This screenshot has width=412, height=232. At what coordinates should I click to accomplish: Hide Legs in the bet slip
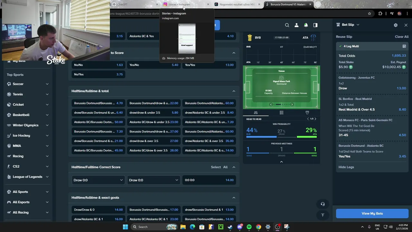point(346,167)
